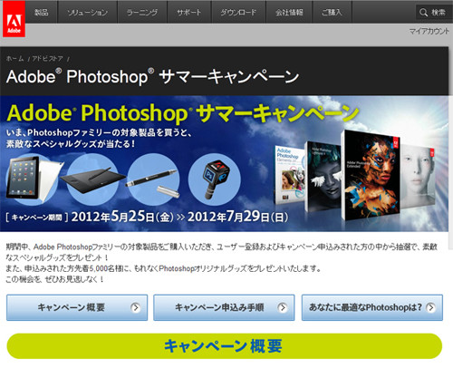This screenshot has width=453, height=368.
Task: Go to ホーム breadcrumb link
Action: [14, 58]
